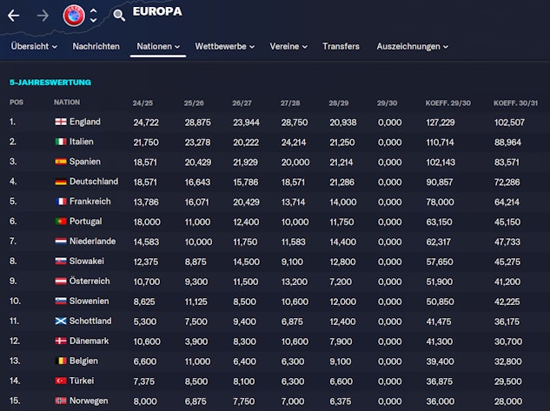550x411 pixels.
Task: Sort table by Nation column header
Action: (67, 102)
